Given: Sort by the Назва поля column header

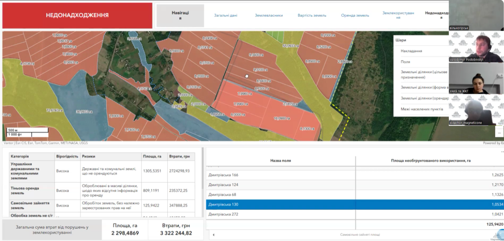Looking at the screenshot, I should click(280, 161).
